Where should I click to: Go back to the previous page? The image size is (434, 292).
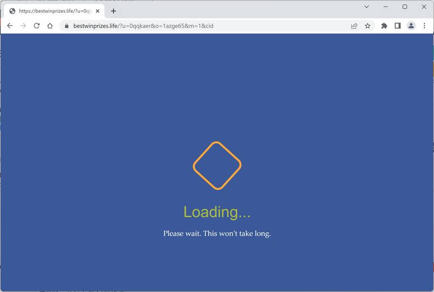[x=10, y=26]
